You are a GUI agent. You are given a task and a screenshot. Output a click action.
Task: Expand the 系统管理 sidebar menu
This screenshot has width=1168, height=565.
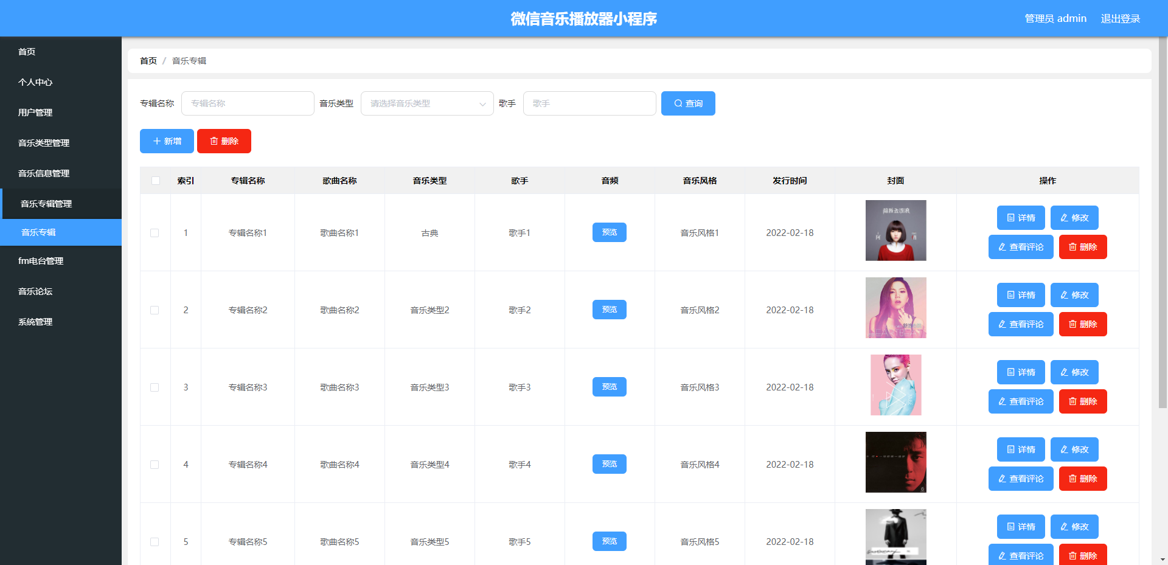click(35, 321)
